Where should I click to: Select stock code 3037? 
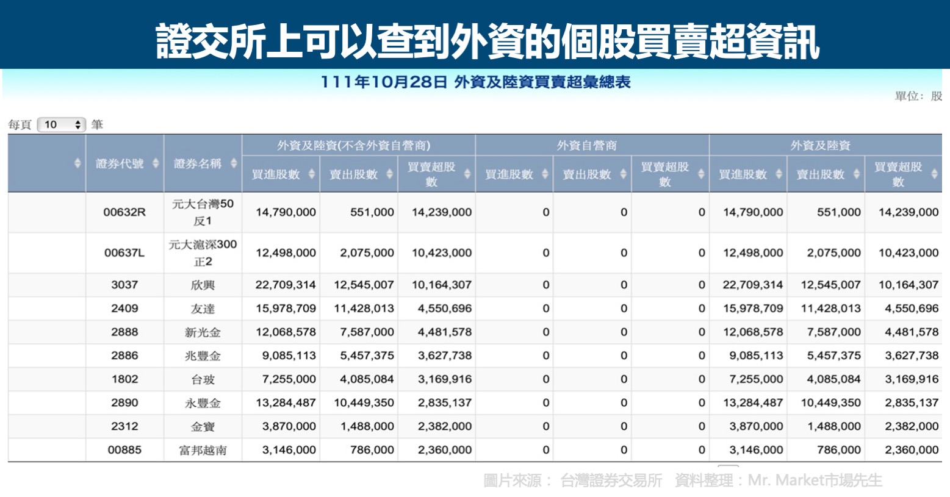tap(124, 285)
